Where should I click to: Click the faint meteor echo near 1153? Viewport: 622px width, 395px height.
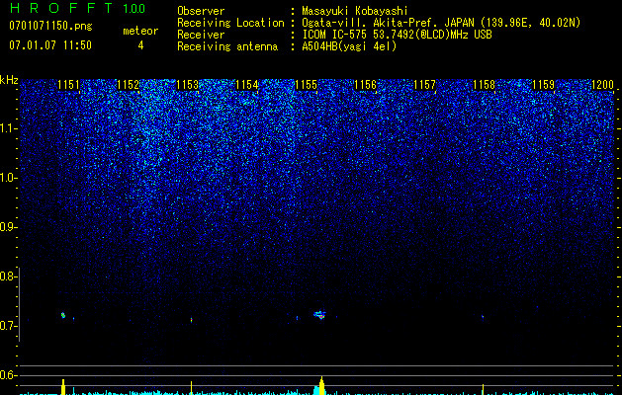[192, 319]
